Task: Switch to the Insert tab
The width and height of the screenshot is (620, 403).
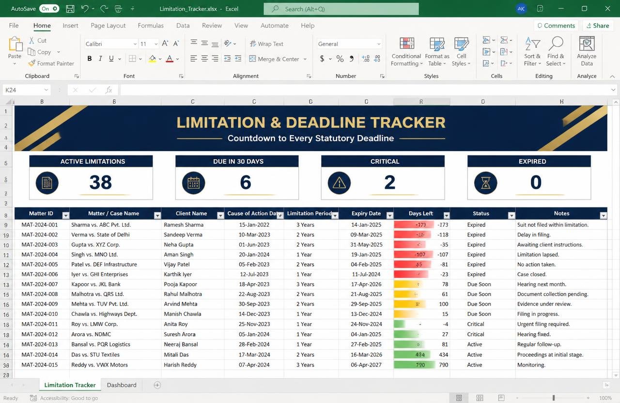Action: pos(70,26)
